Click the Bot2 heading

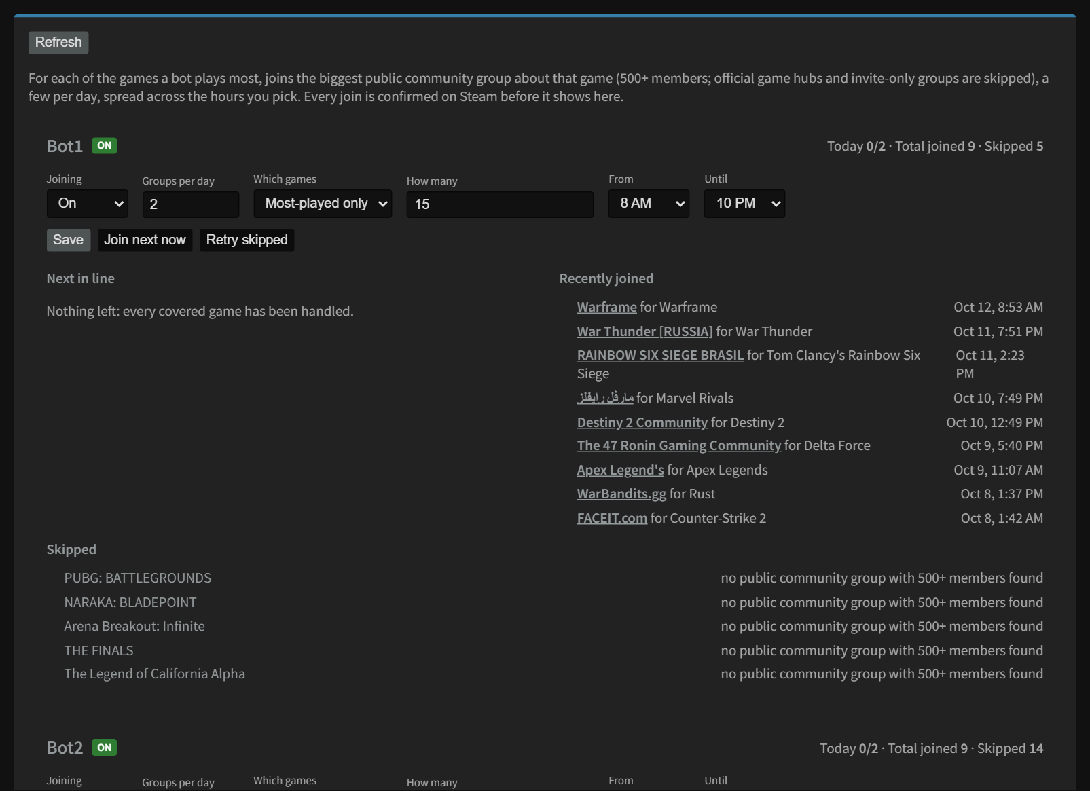(65, 748)
